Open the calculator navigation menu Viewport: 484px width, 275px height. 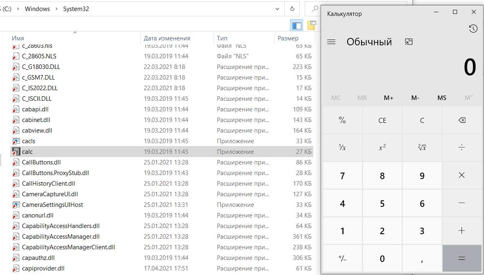[331, 42]
